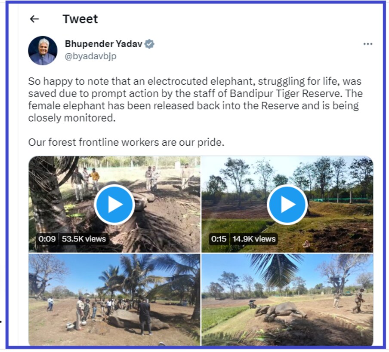The image size is (389, 352).
Task: Click the line about forest frontline workers
Action: click(x=126, y=142)
